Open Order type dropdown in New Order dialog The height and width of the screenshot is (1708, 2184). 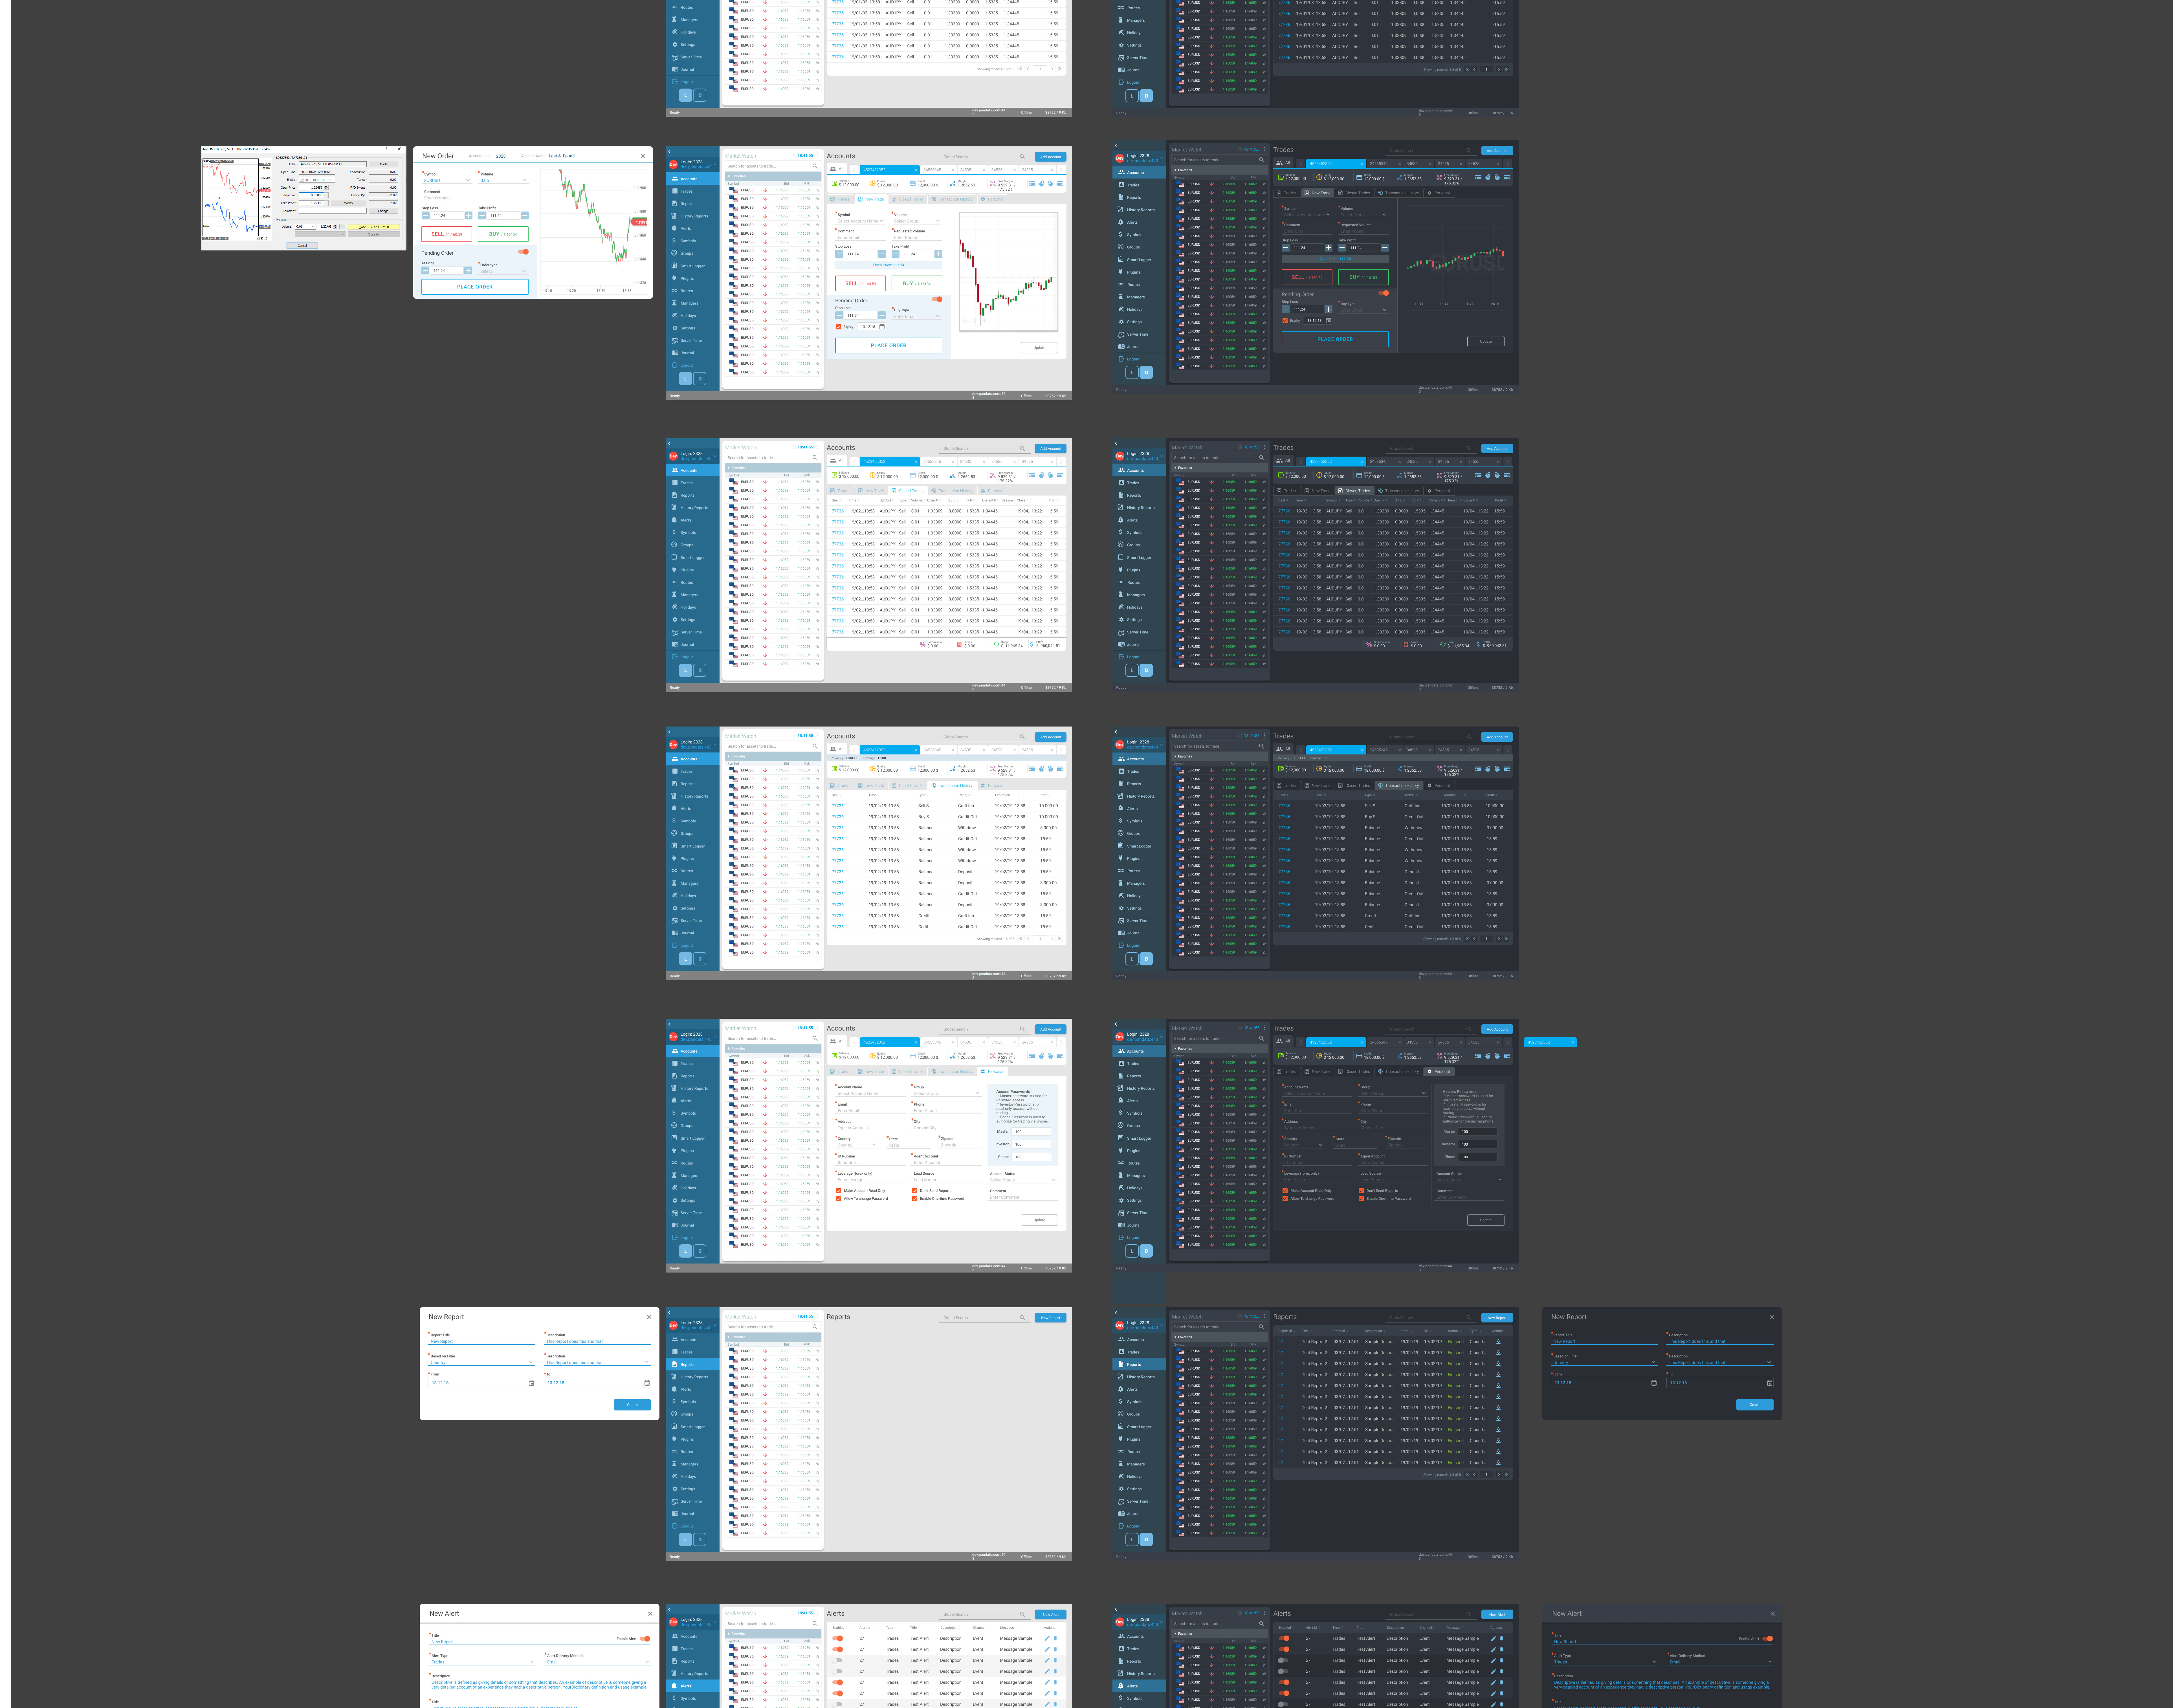point(503,271)
